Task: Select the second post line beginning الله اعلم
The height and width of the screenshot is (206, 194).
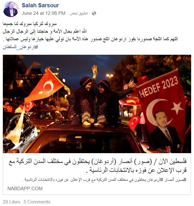Action: (45, 31)
